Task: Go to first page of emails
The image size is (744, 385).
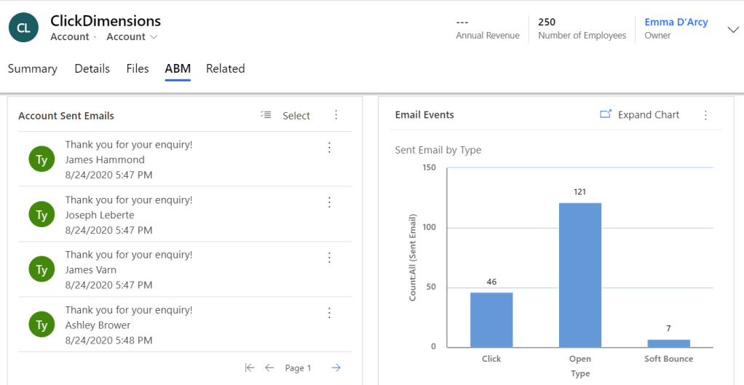Action: click(250, 368)
